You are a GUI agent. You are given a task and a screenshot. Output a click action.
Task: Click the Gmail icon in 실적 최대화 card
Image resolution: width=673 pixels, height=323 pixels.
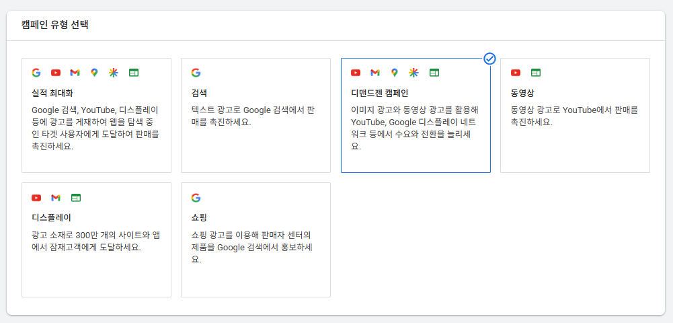(x=75, y=73)
